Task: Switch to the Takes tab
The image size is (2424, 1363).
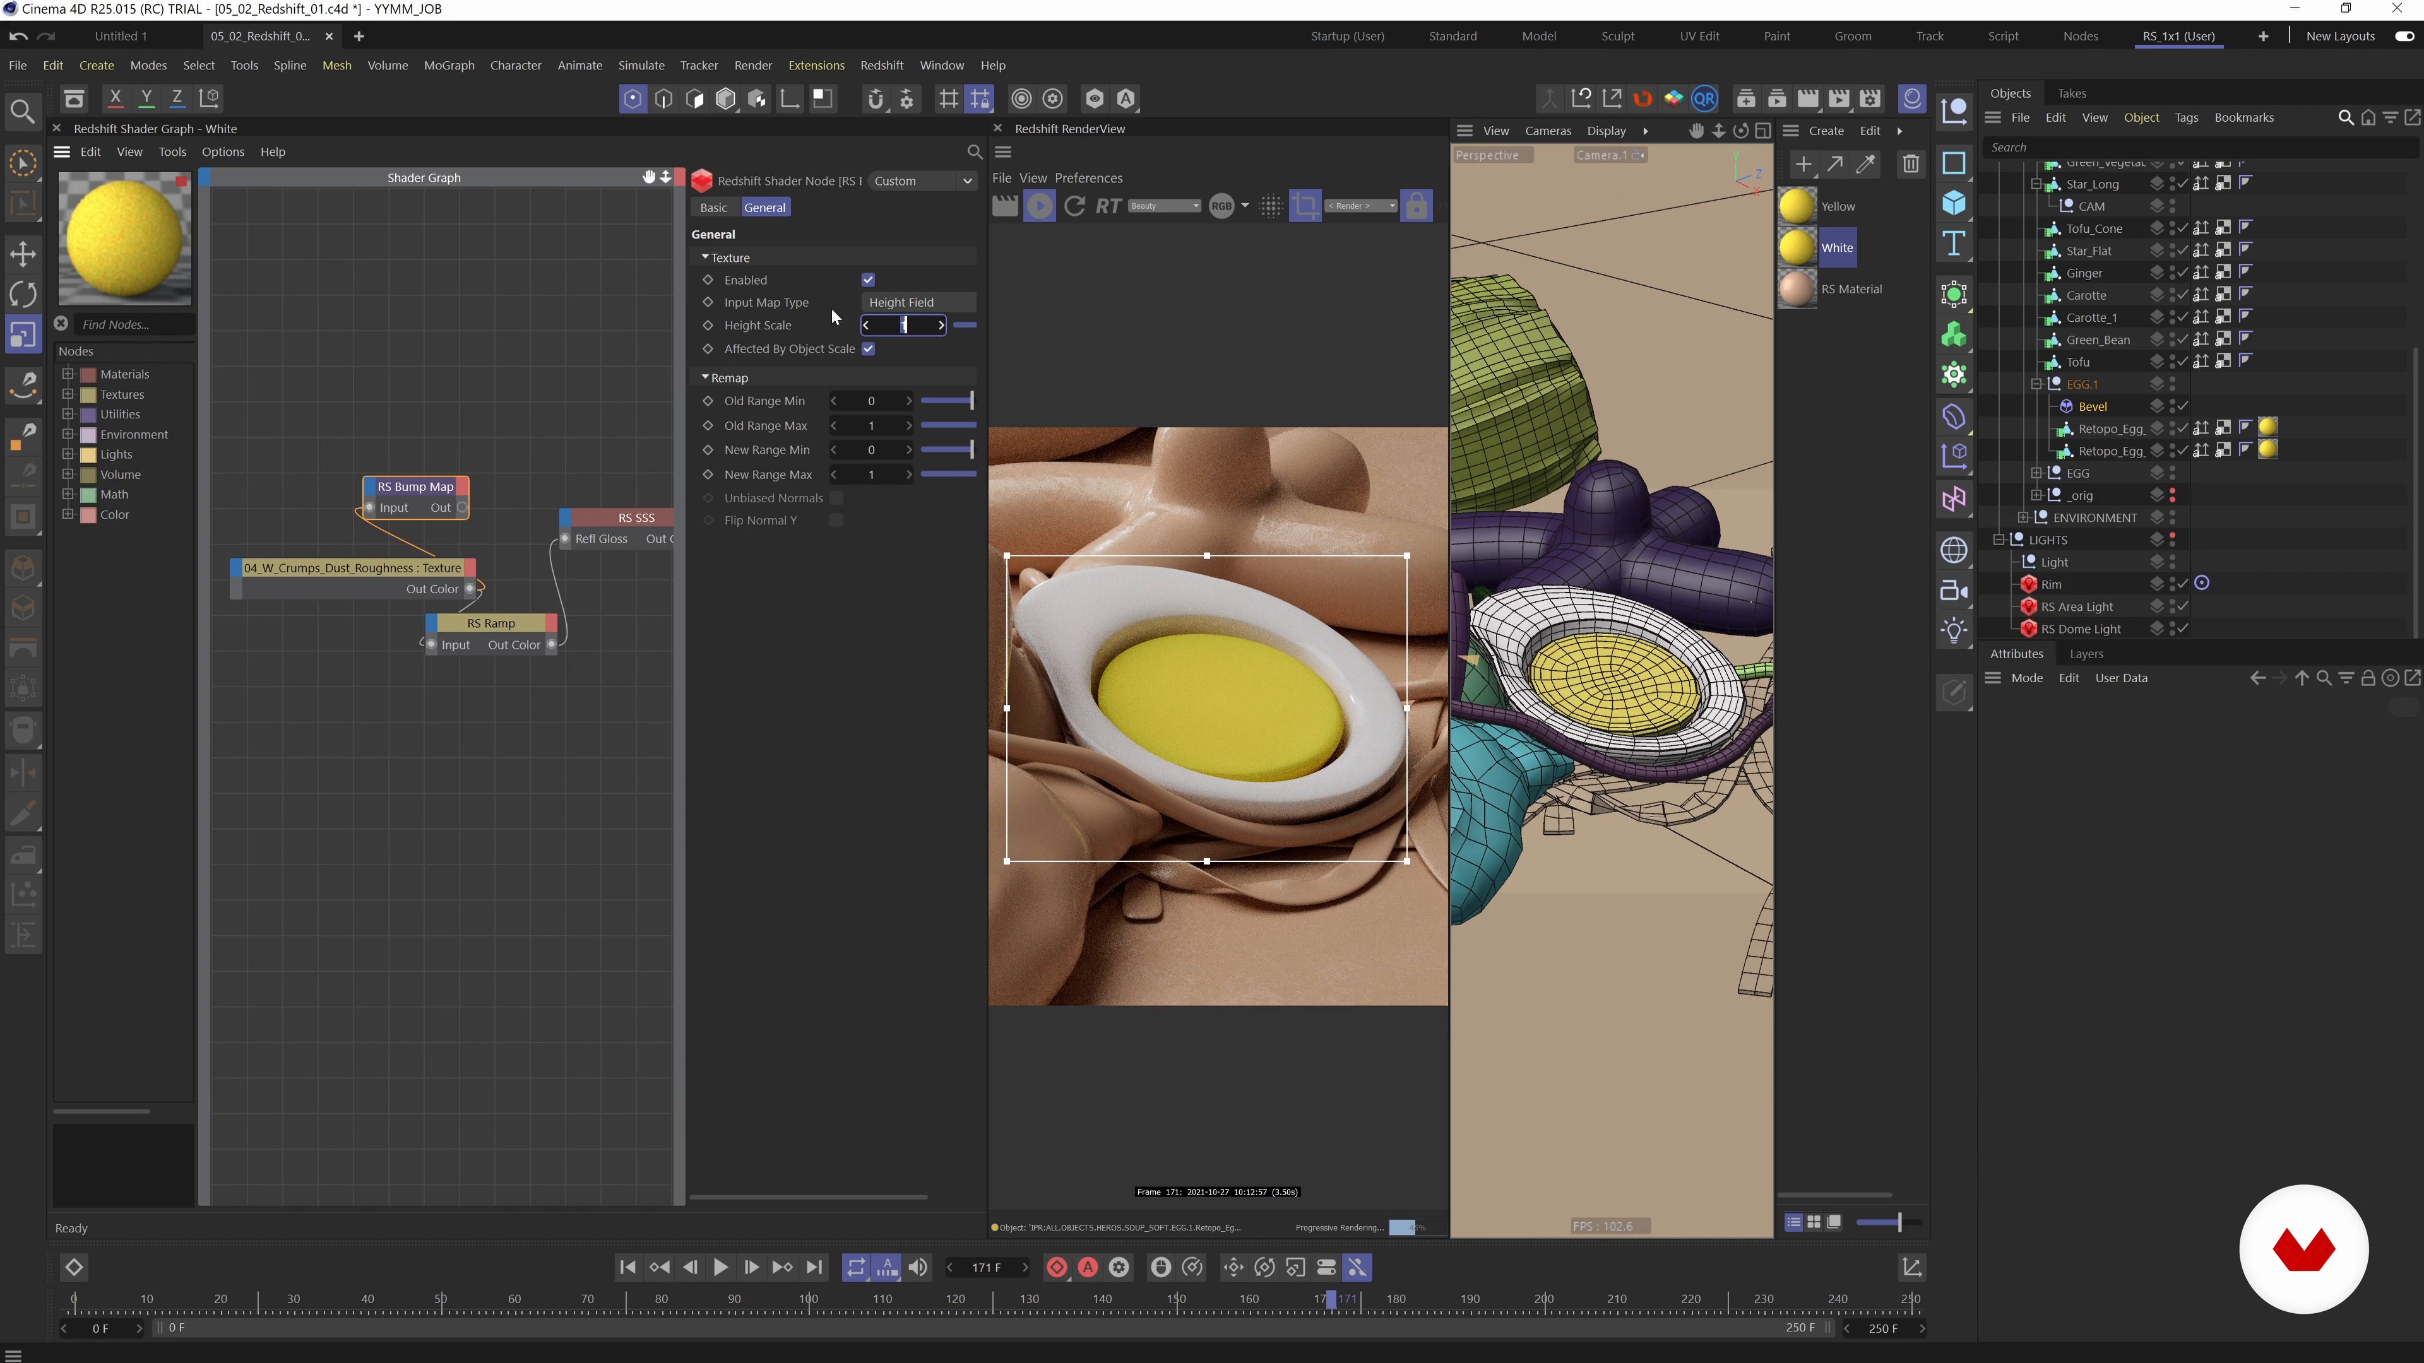Action: [x=2071, y=93]
